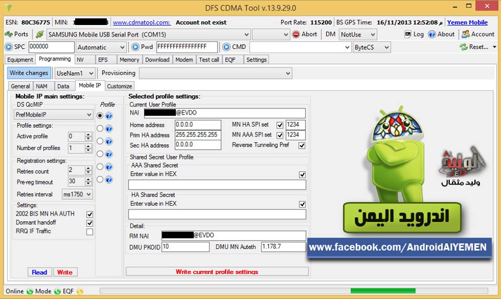
Task: Click help icon beside fourth profile radio
Action: click(109, 154)
